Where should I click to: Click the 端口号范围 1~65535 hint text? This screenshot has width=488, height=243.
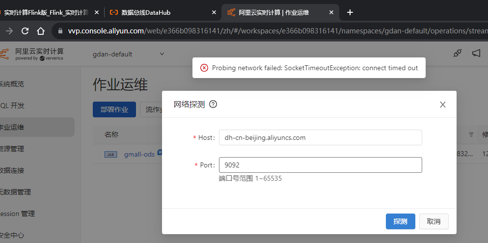pyautogui.click(x=250, y=179)
